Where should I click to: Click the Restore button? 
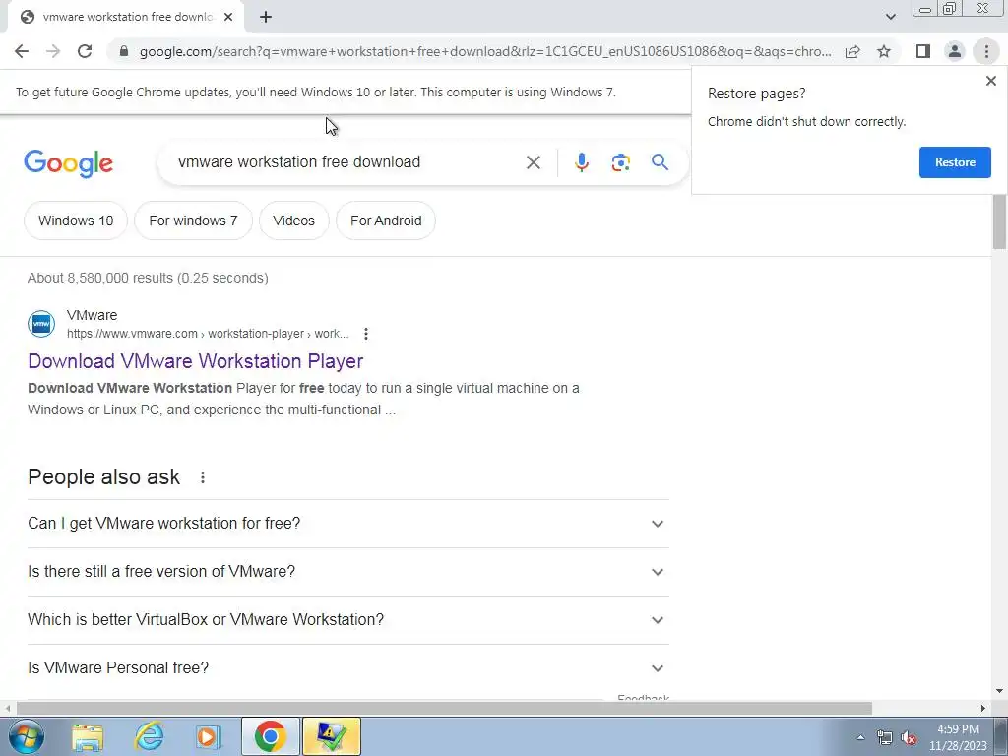click(955, 162)
